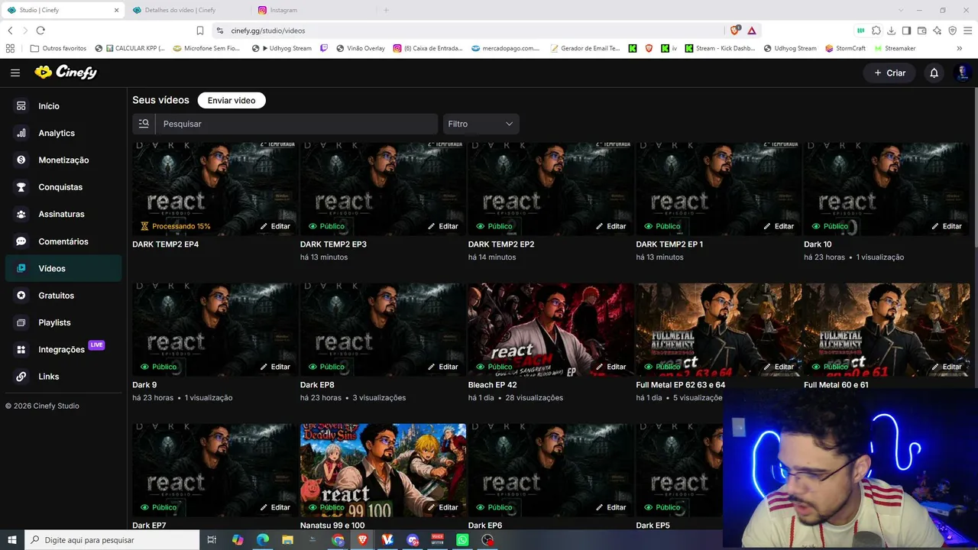
Task: Click the Público status on Dark EP8
Action: pyautogui.click(x=326, y=367)
